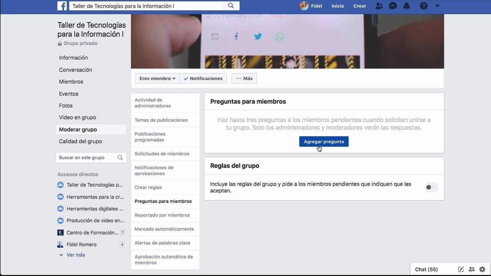The image size is (491, 276).
Task: Open 'Producción de video en...' shortcut text
Action: tap(96, 220)
